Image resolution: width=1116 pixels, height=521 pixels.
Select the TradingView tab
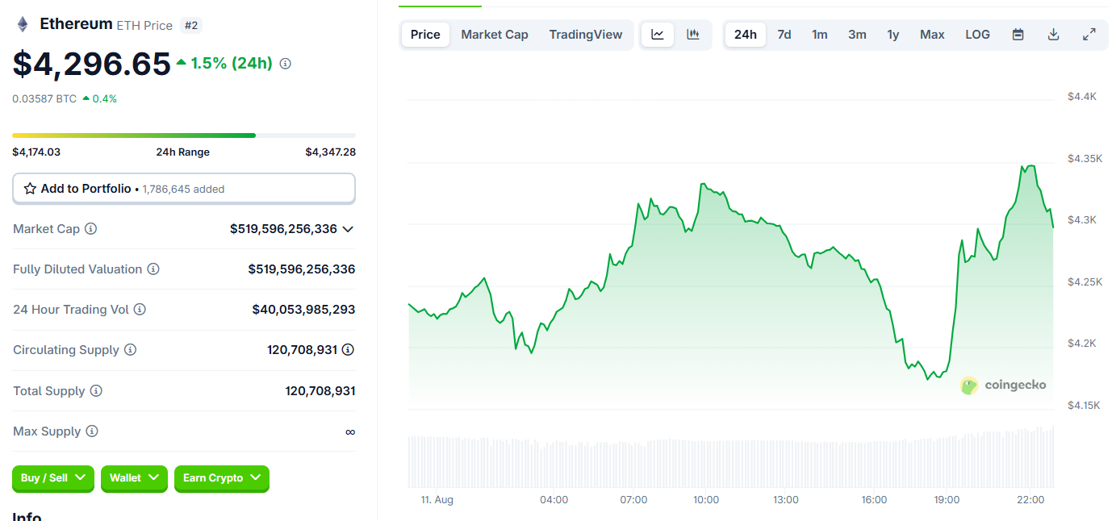pyautogui.click(x=586, y=35)
